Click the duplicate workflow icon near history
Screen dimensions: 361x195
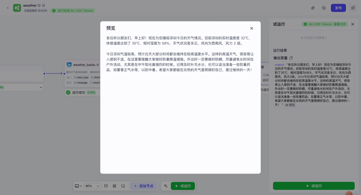[x=313, y=8]
